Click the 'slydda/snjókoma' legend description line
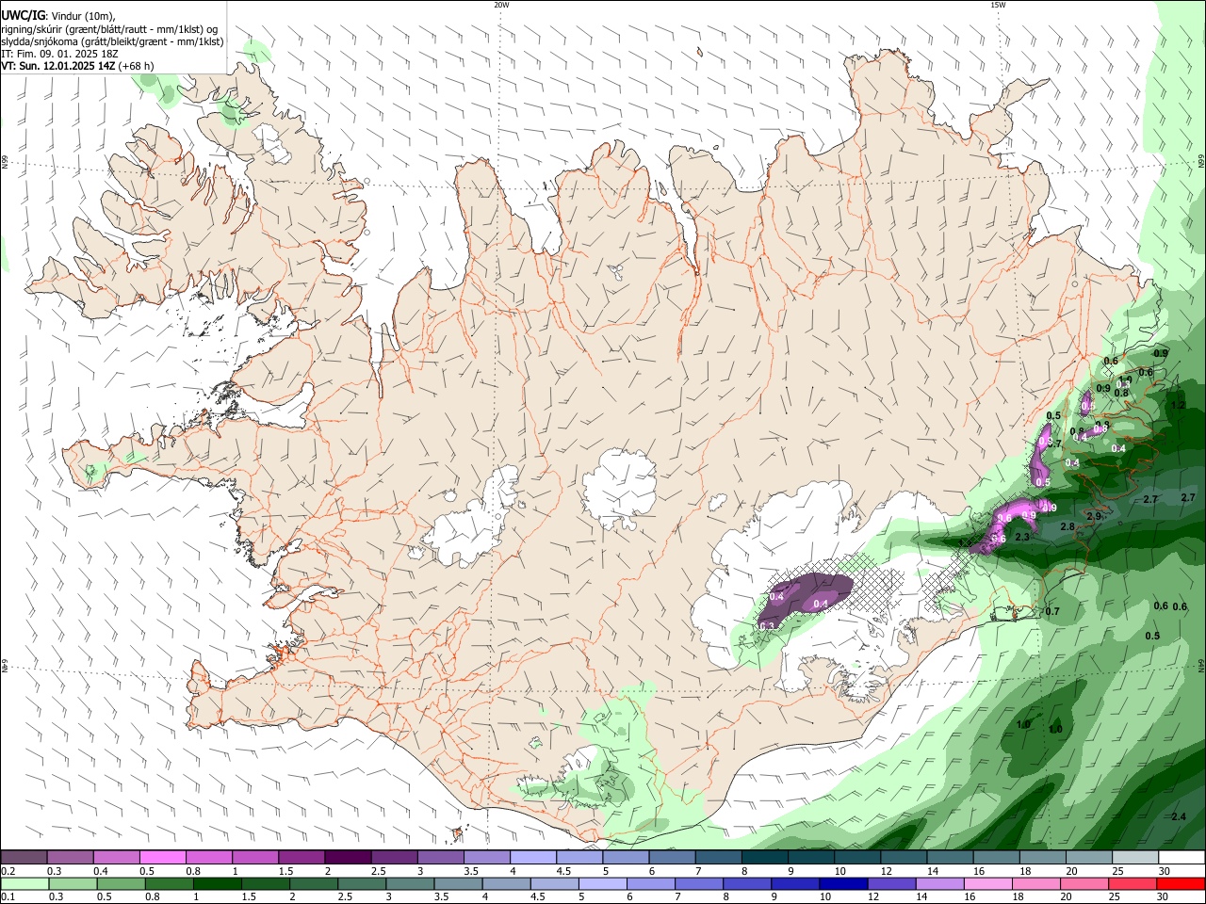This screenshot has height=904, width=1206. tap(112, 41)
